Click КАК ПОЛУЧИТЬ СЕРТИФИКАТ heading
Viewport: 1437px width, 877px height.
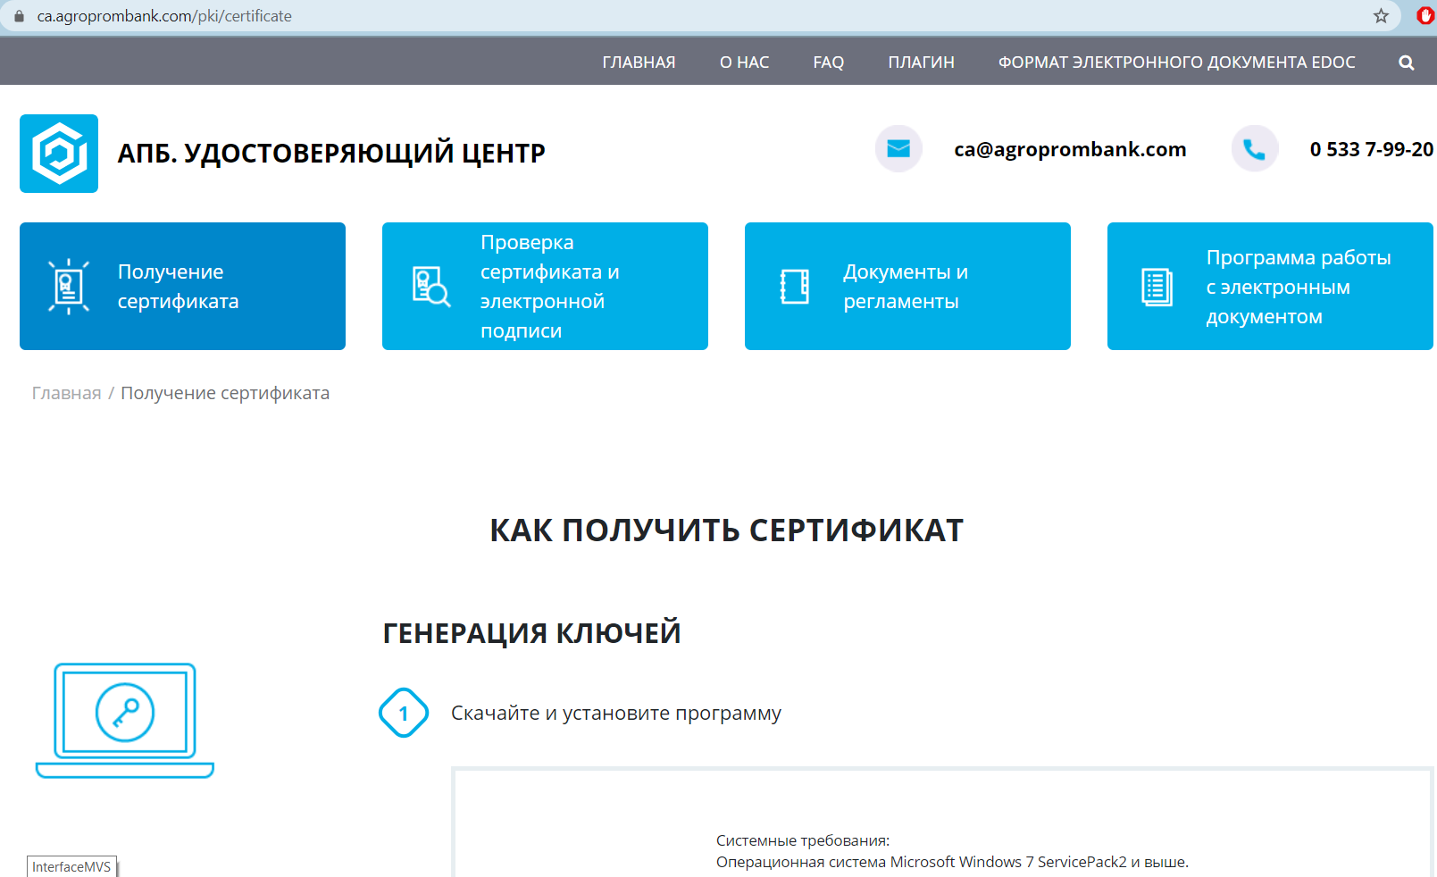[726, 530]
